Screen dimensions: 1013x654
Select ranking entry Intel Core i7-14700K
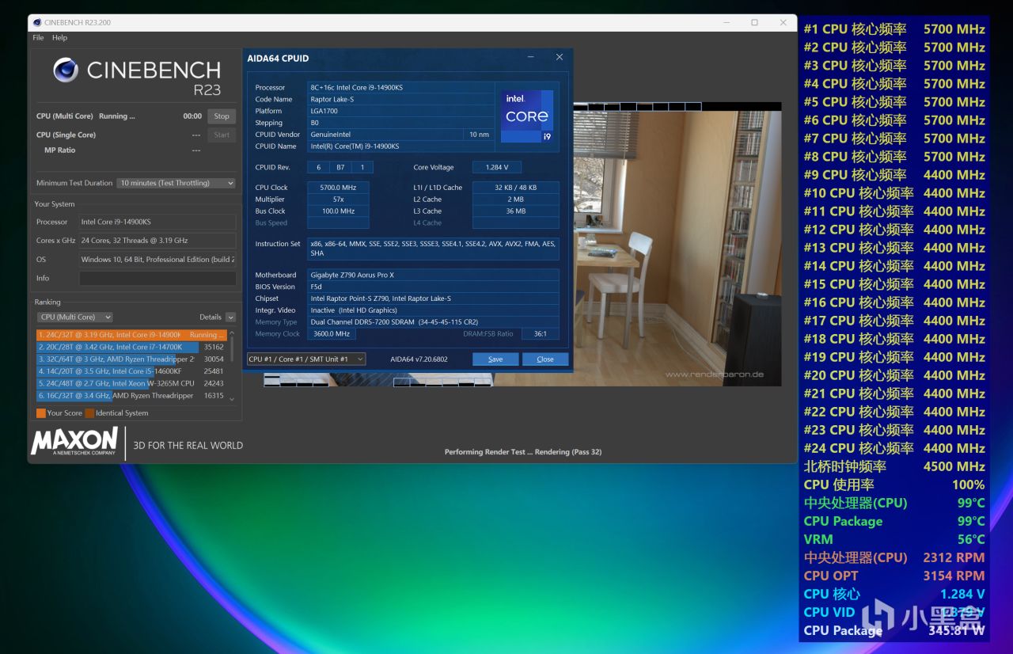[131, 347]
